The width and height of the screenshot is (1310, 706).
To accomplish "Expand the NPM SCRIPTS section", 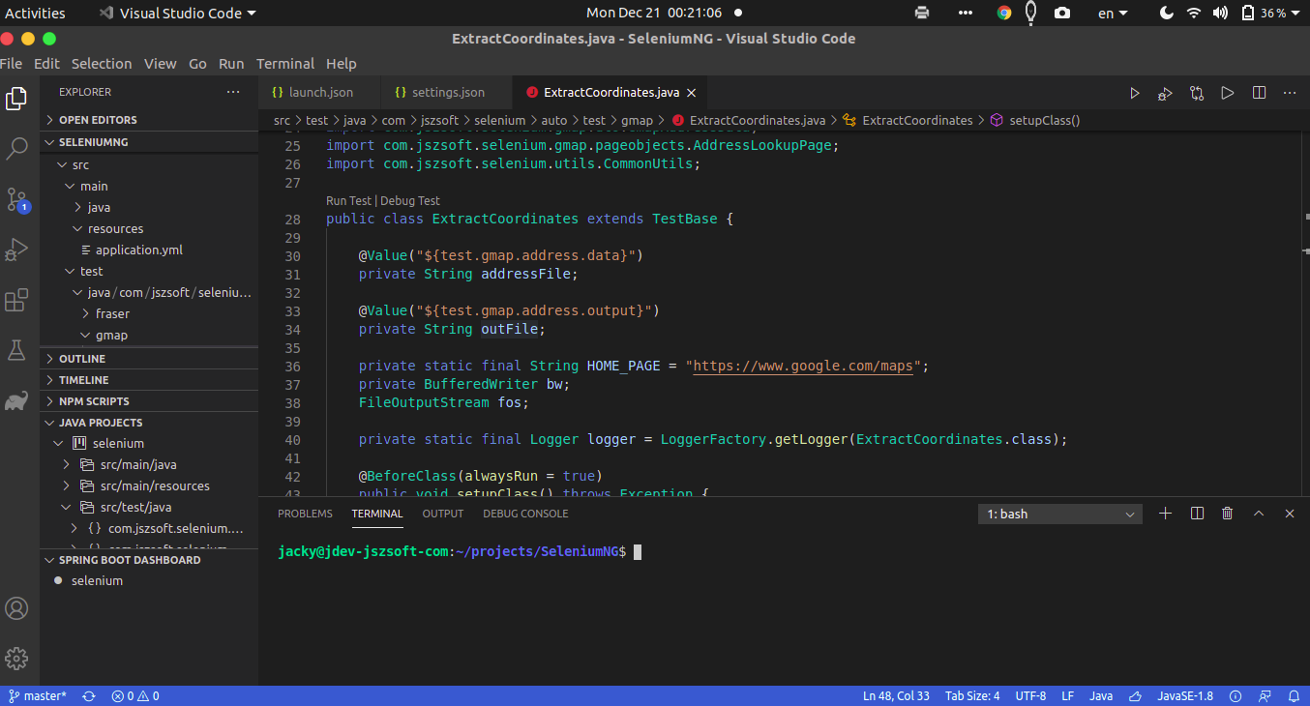I will click(x=149, y=401).
